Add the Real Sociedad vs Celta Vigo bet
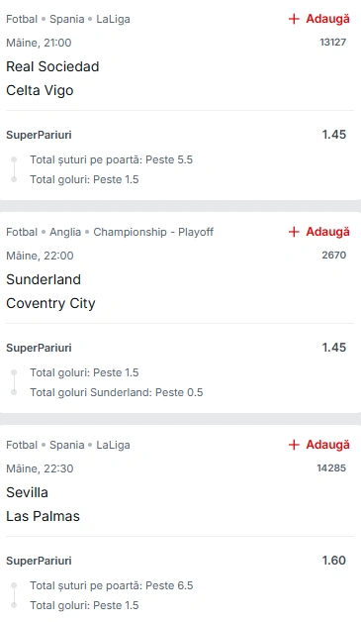The width and height of the screenshot is (361, 622). (x=319, y=19)
